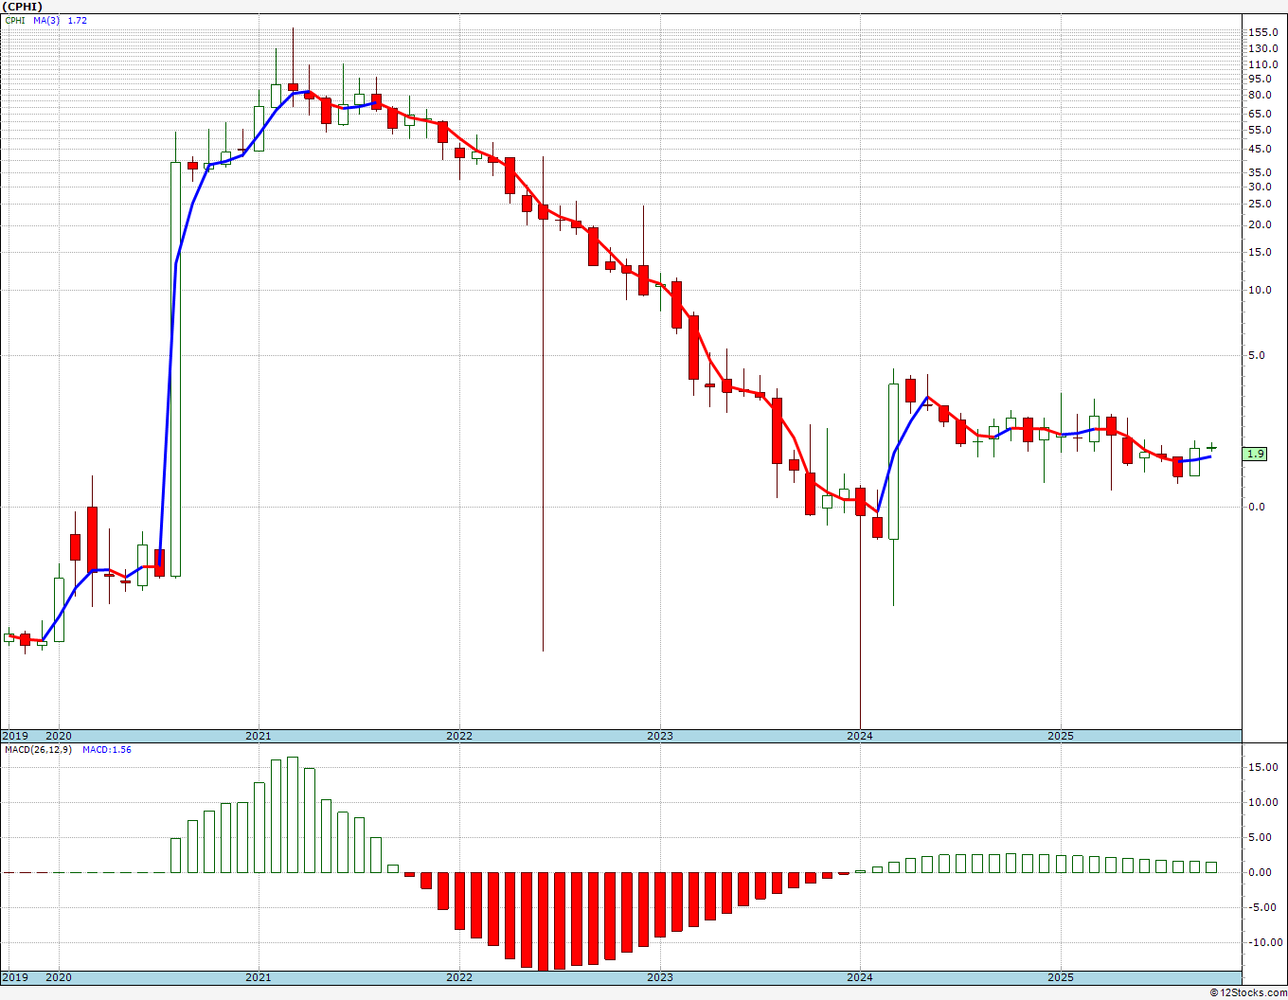
Task: Click 2021 on the price chart time axis
Action: point(259,736)
